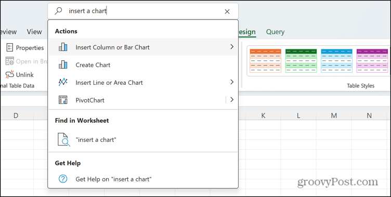Apply the blue table style
The width and height of the screenshot is (391, 197).
336,61
